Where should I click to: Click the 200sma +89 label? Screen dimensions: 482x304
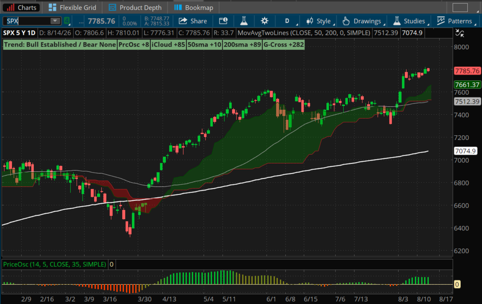pos(242,45)
